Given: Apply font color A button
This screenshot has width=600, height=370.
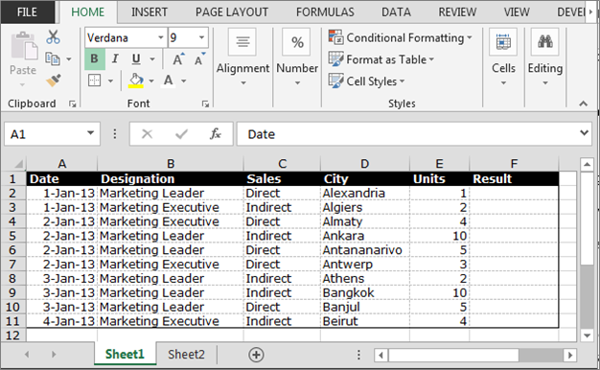Looking at the screenshot, I should 168,81.
